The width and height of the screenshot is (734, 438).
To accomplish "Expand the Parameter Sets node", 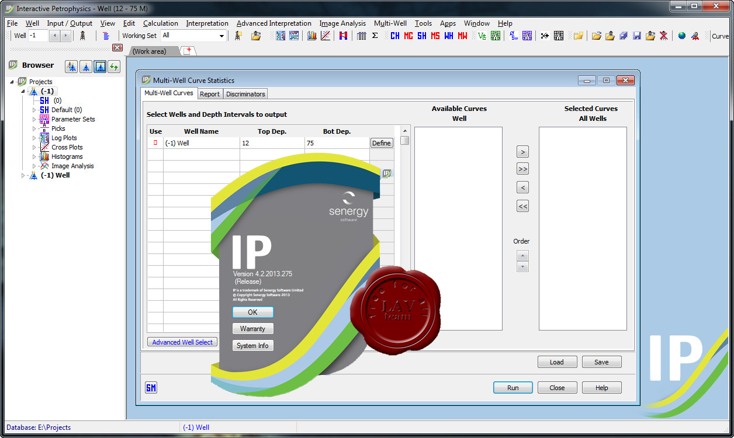I will click(x=34, y=119).
